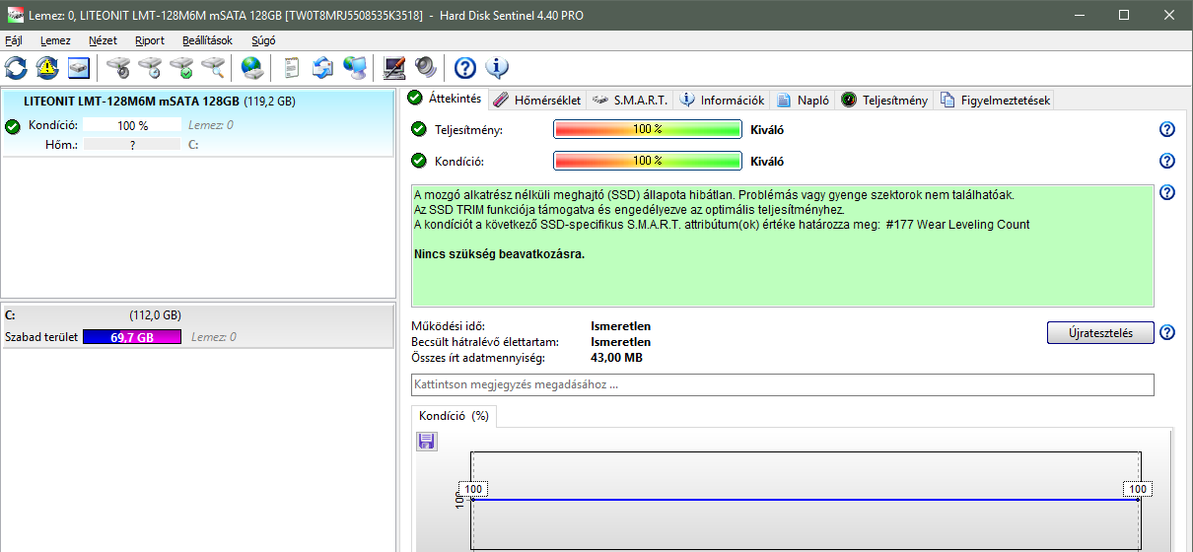Click the left 100 data label on chart

(x=473, y=490)
